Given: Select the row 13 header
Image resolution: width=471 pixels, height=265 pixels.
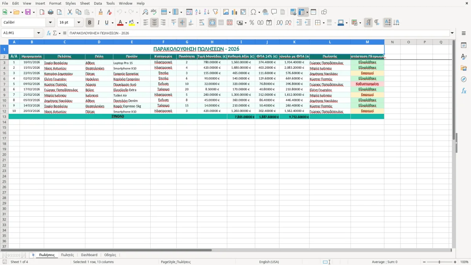Looking at the screenshot, I should [x=4, y=117].
